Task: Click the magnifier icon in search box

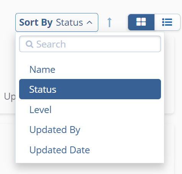Action: click(x=29, y=44)
